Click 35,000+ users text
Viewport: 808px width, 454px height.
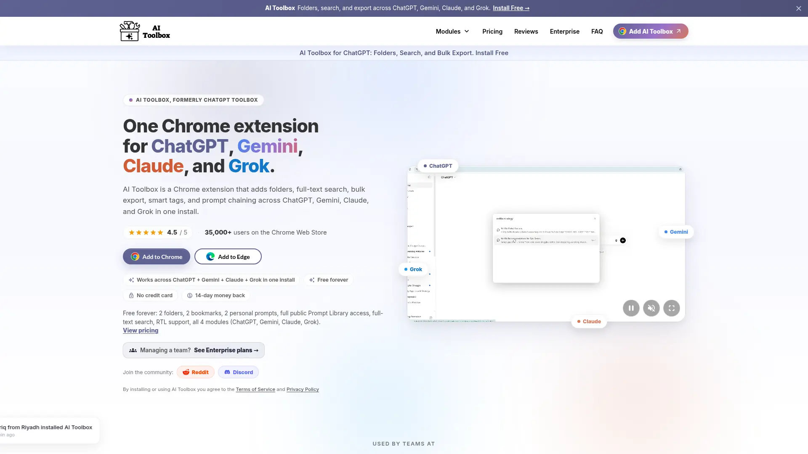[x=266, y=232]
